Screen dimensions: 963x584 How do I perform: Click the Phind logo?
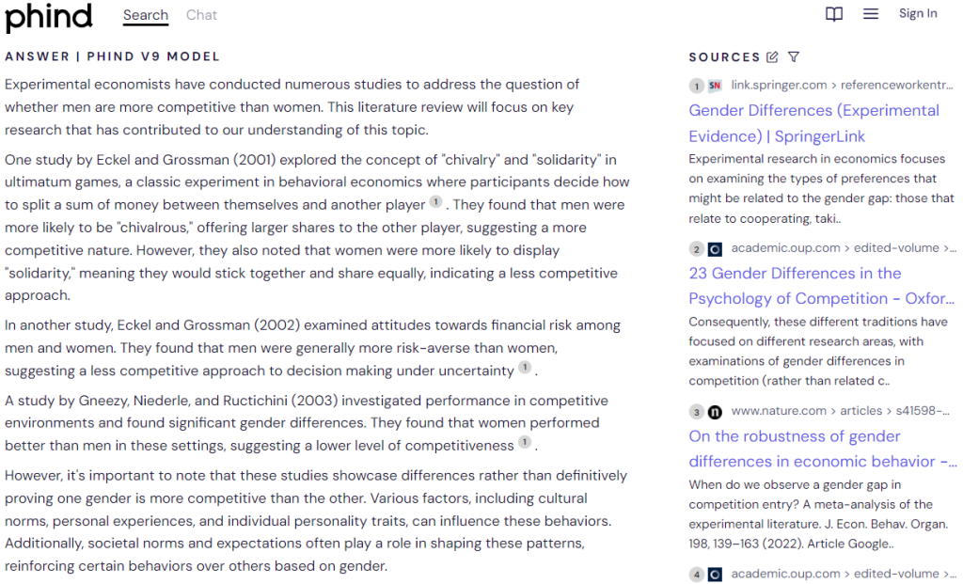[x=49, y=17]
